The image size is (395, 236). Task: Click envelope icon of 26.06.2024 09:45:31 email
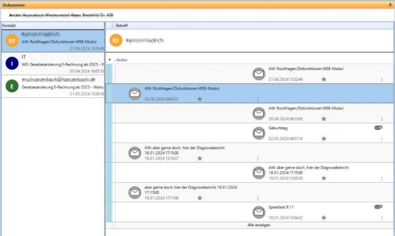pos(134,94)
